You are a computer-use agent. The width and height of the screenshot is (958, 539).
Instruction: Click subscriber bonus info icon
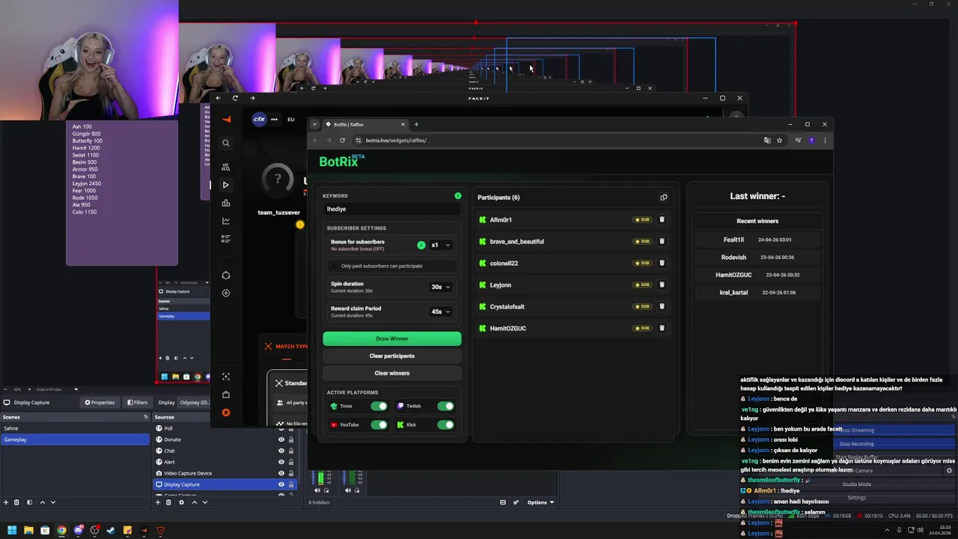click(x=421, y=245)
